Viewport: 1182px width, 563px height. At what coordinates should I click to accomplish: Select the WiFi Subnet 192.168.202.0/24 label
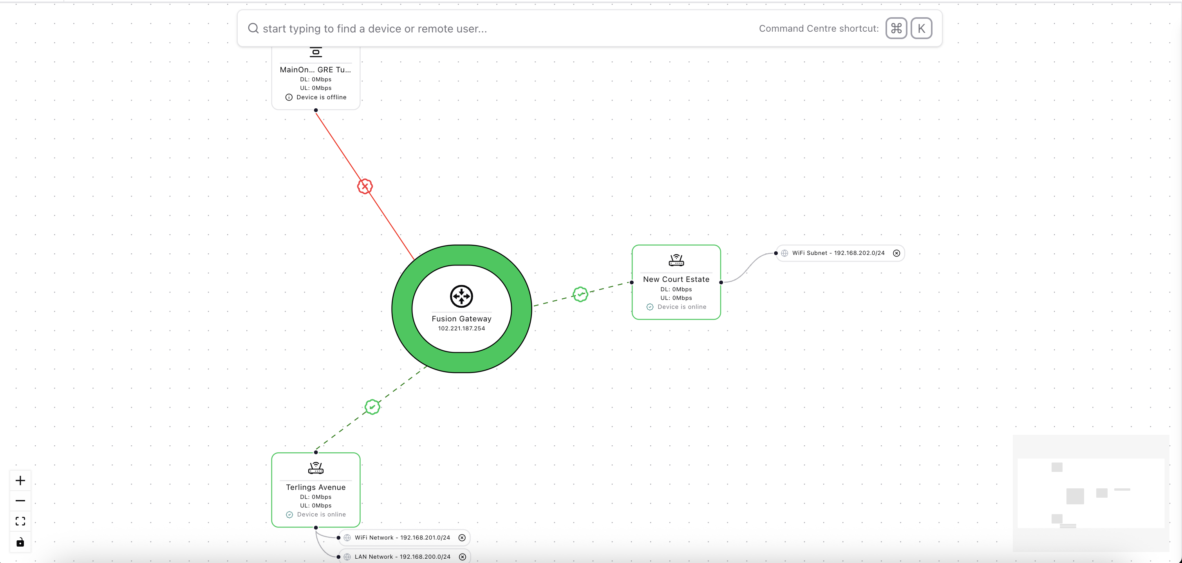[x=838, y=253]
